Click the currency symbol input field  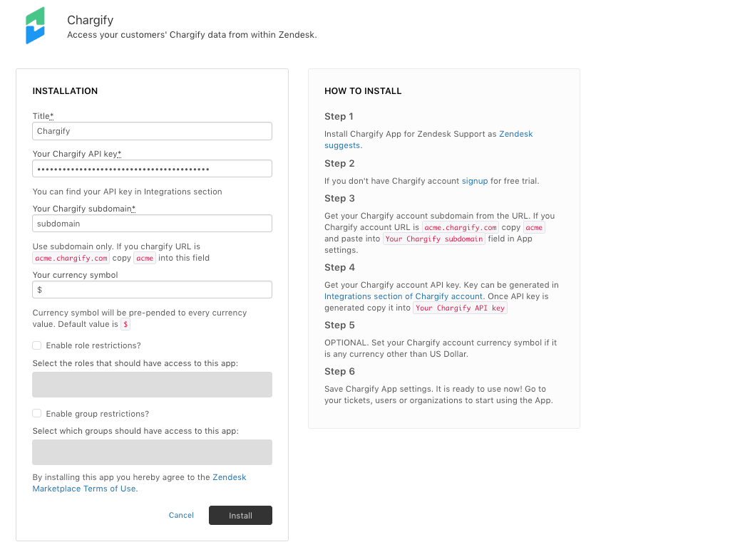point(152,290)
